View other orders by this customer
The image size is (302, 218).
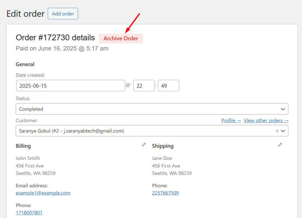pyautogui.click(x=266, y=120)
